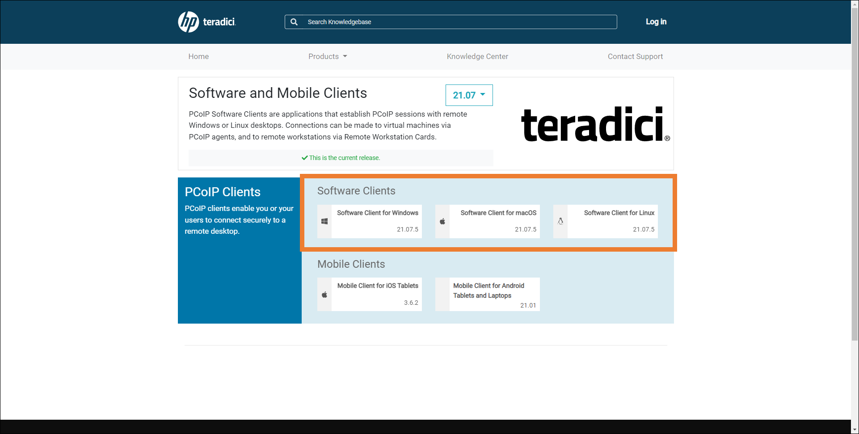Open Mobile Client for iOS Tablets
The width and height of the screenshot is (859, 434).
pos(370,294)
